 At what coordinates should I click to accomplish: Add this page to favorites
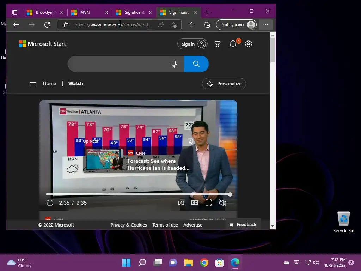pos(173,25)
